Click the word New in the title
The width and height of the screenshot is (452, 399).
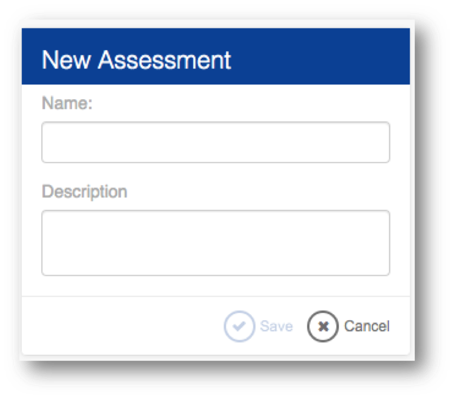[x=66, y=60]
